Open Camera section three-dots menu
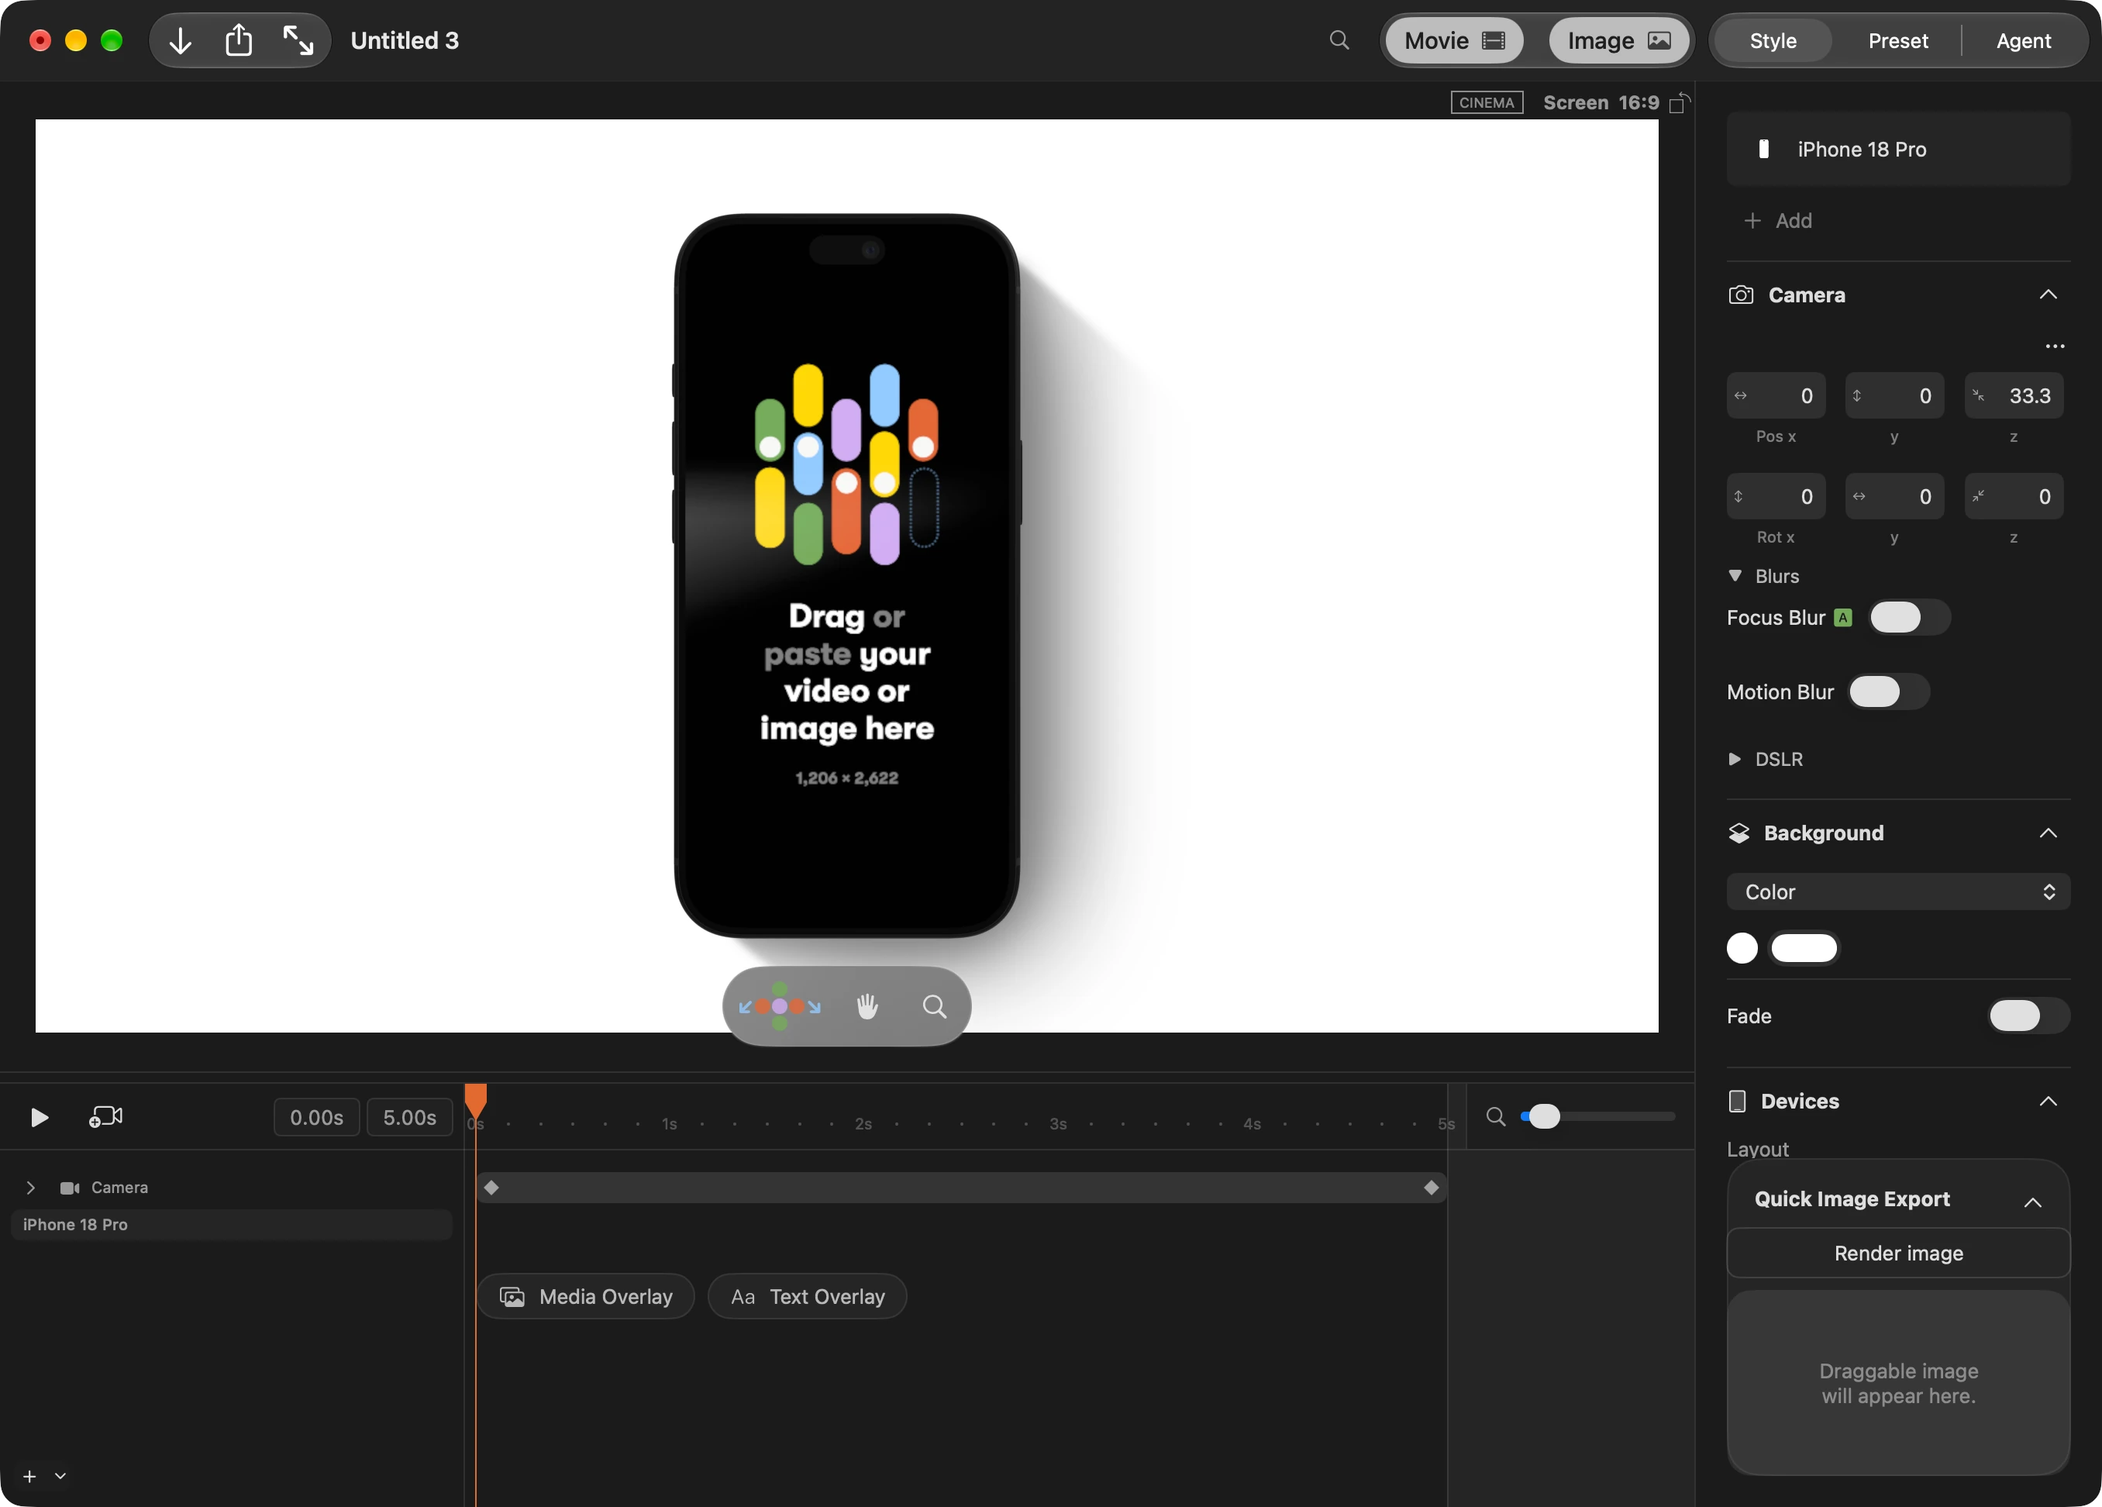The image size is (2102, 1507). pyautogui.click(x=2055, y=346)
